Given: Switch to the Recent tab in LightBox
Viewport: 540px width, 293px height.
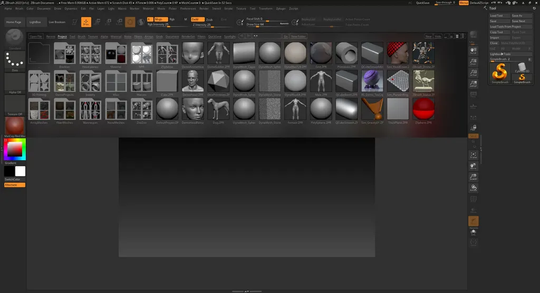Looking at the screenshot, I should 51,36.
